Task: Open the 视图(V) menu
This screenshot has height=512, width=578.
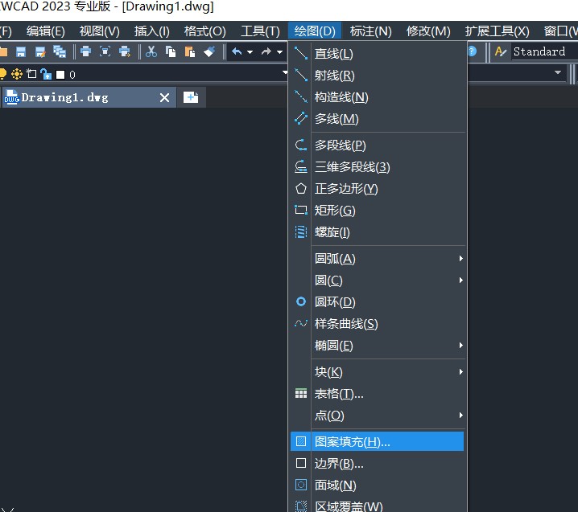Action: [100, 31]
